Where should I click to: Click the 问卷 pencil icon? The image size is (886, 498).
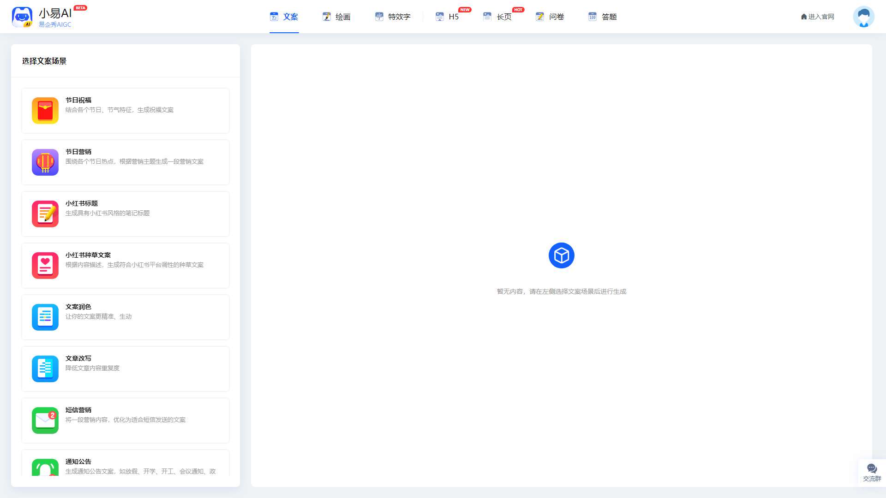[x=540, y=17]
